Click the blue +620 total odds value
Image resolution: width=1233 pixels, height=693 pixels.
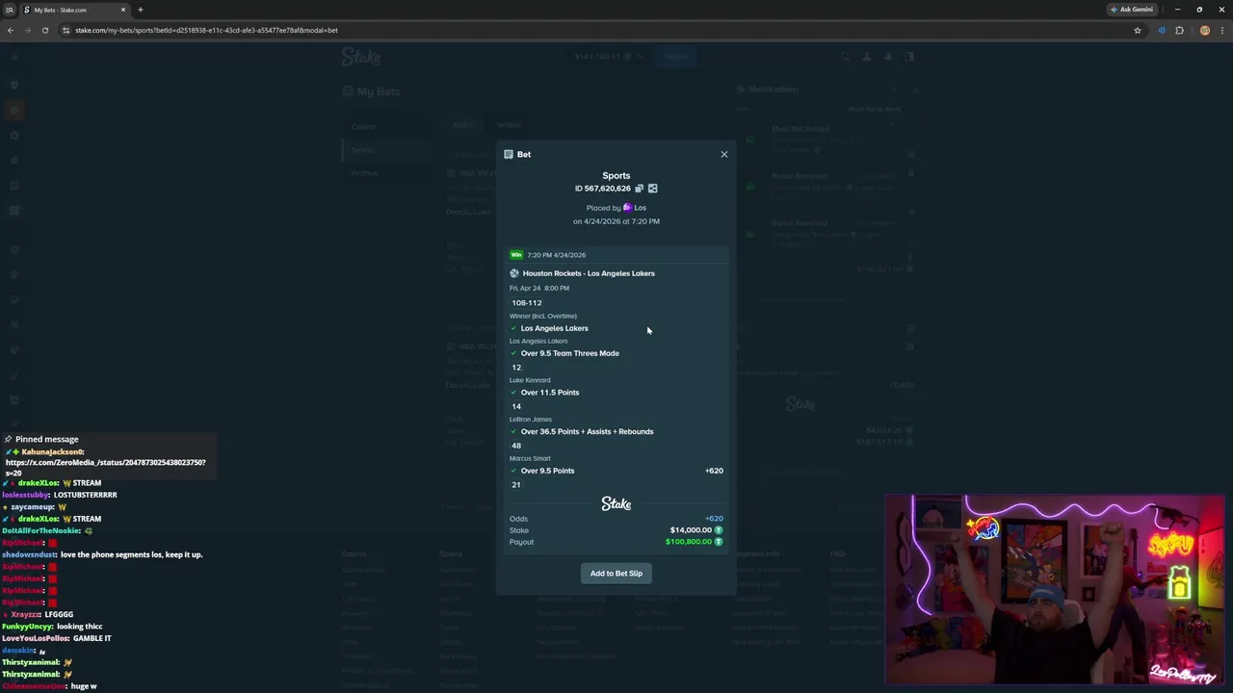pos(714,519)
